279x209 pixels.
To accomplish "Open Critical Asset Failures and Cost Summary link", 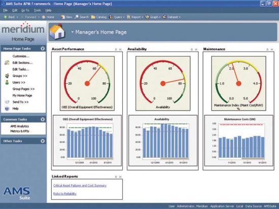I will [x=80, y=185].
